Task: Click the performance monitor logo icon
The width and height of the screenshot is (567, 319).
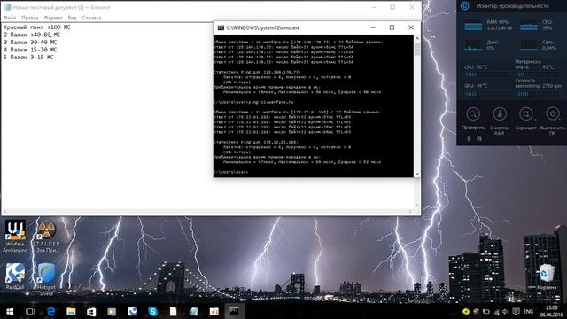Action: tap(465, 6)
